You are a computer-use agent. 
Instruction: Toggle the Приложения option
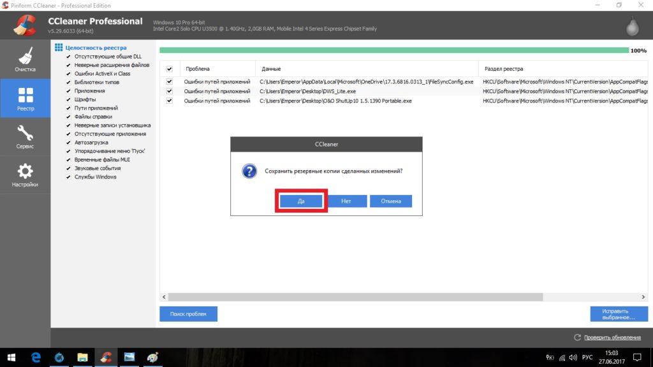coord(68,90)
